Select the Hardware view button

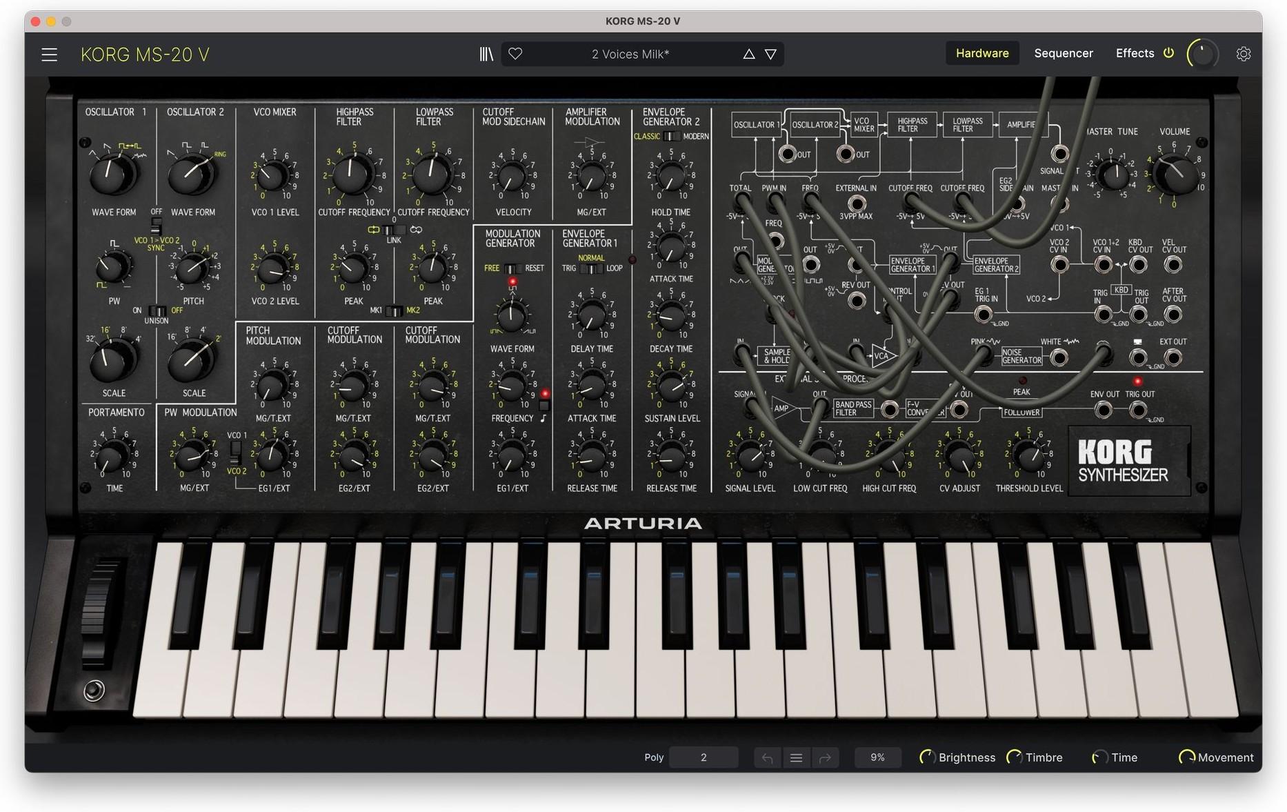coord(982,52)
